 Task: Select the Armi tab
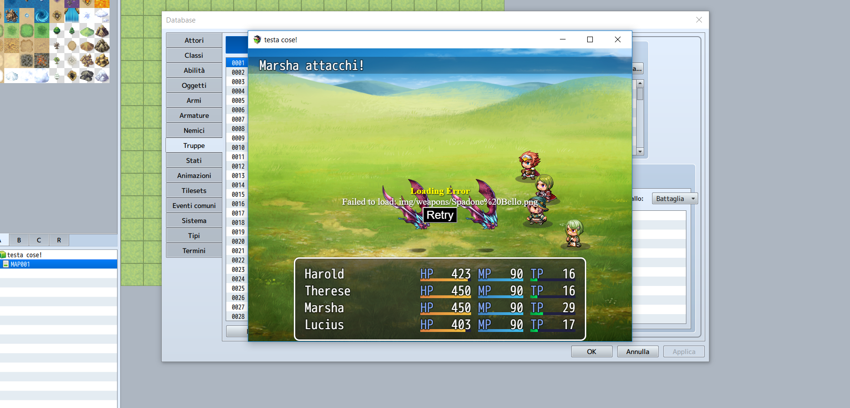[194, 100]
